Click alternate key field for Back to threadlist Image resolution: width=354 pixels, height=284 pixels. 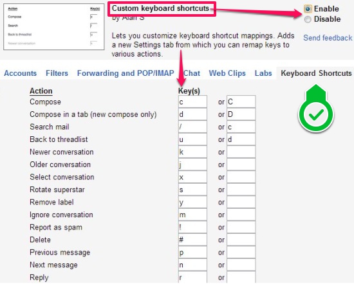pyautogui.click(x=241, y=139)
